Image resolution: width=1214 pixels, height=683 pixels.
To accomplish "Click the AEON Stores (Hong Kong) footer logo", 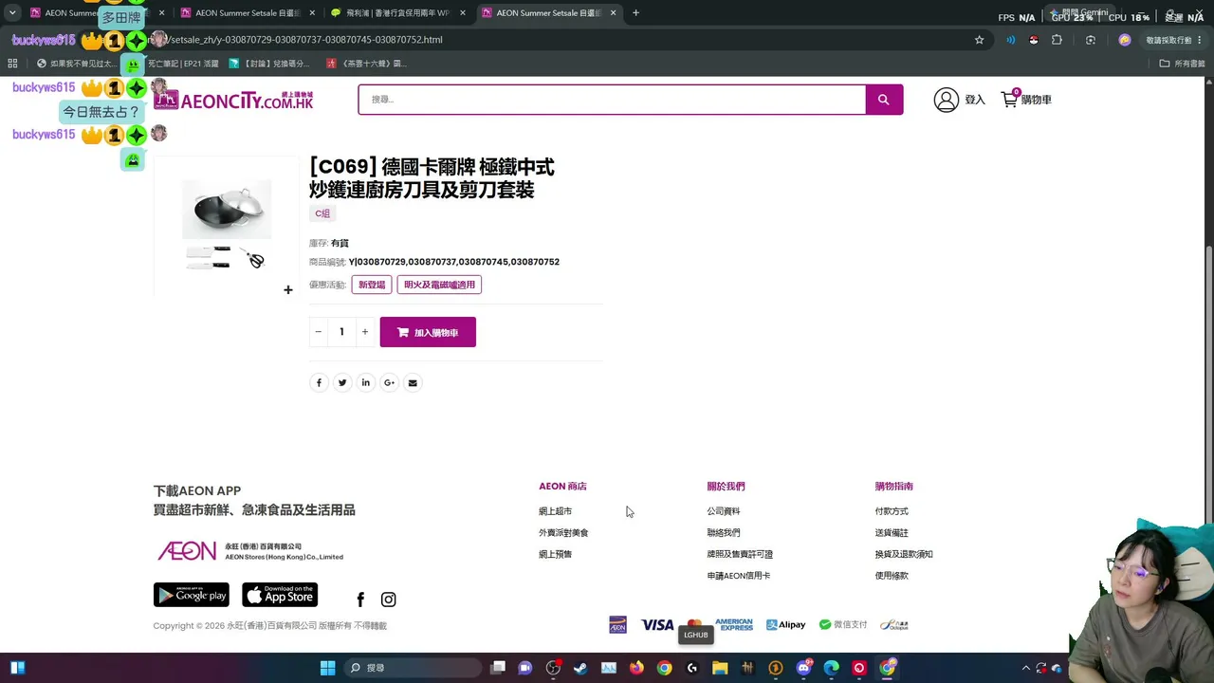I will [x=248, y=551].
